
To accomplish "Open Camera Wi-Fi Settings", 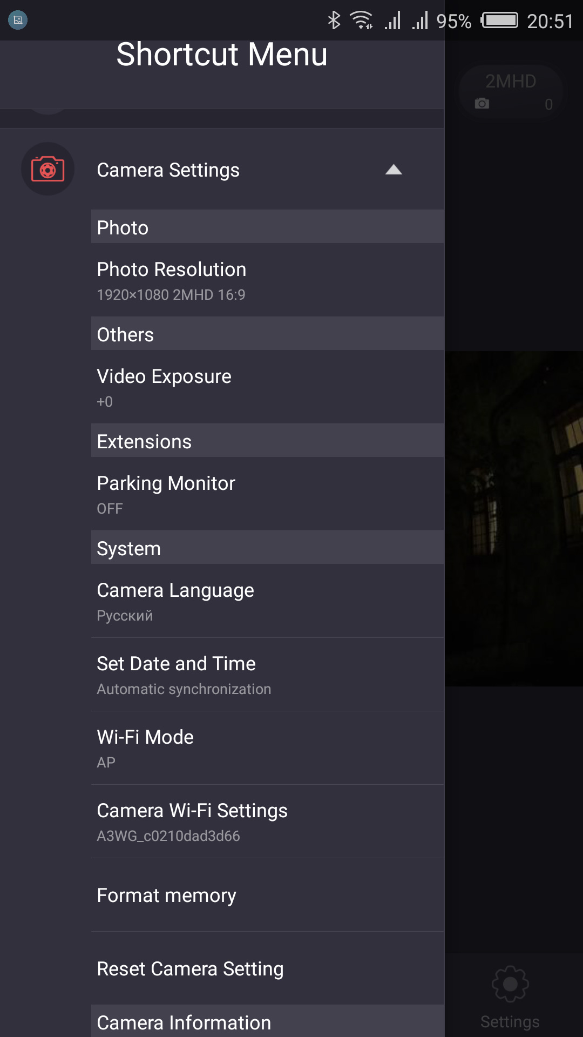I will tap(267, 821).
